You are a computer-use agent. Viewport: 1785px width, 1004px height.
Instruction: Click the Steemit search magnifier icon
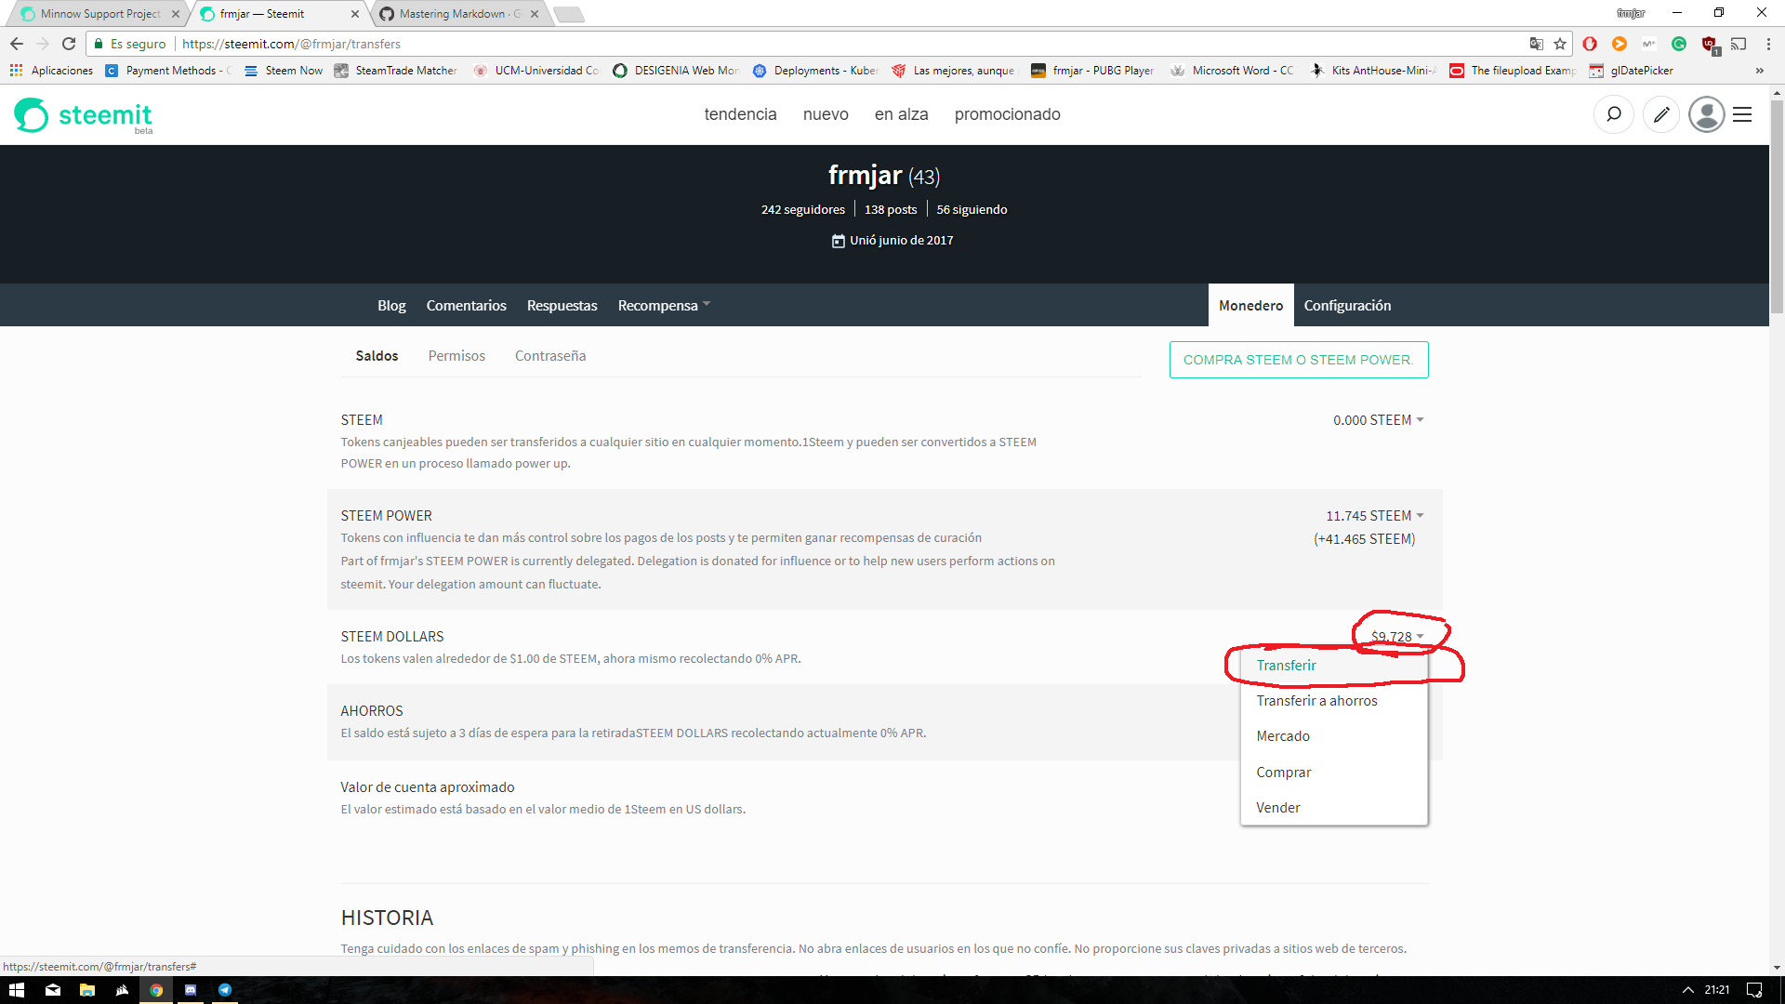click(1614, 114)
